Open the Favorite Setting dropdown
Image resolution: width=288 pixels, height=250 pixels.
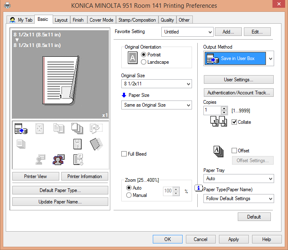188,32
